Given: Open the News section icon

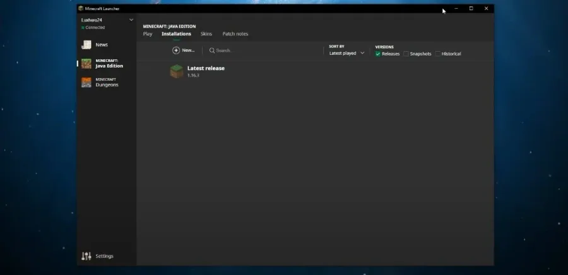Looking at the screenshot, I should [86, 45].
